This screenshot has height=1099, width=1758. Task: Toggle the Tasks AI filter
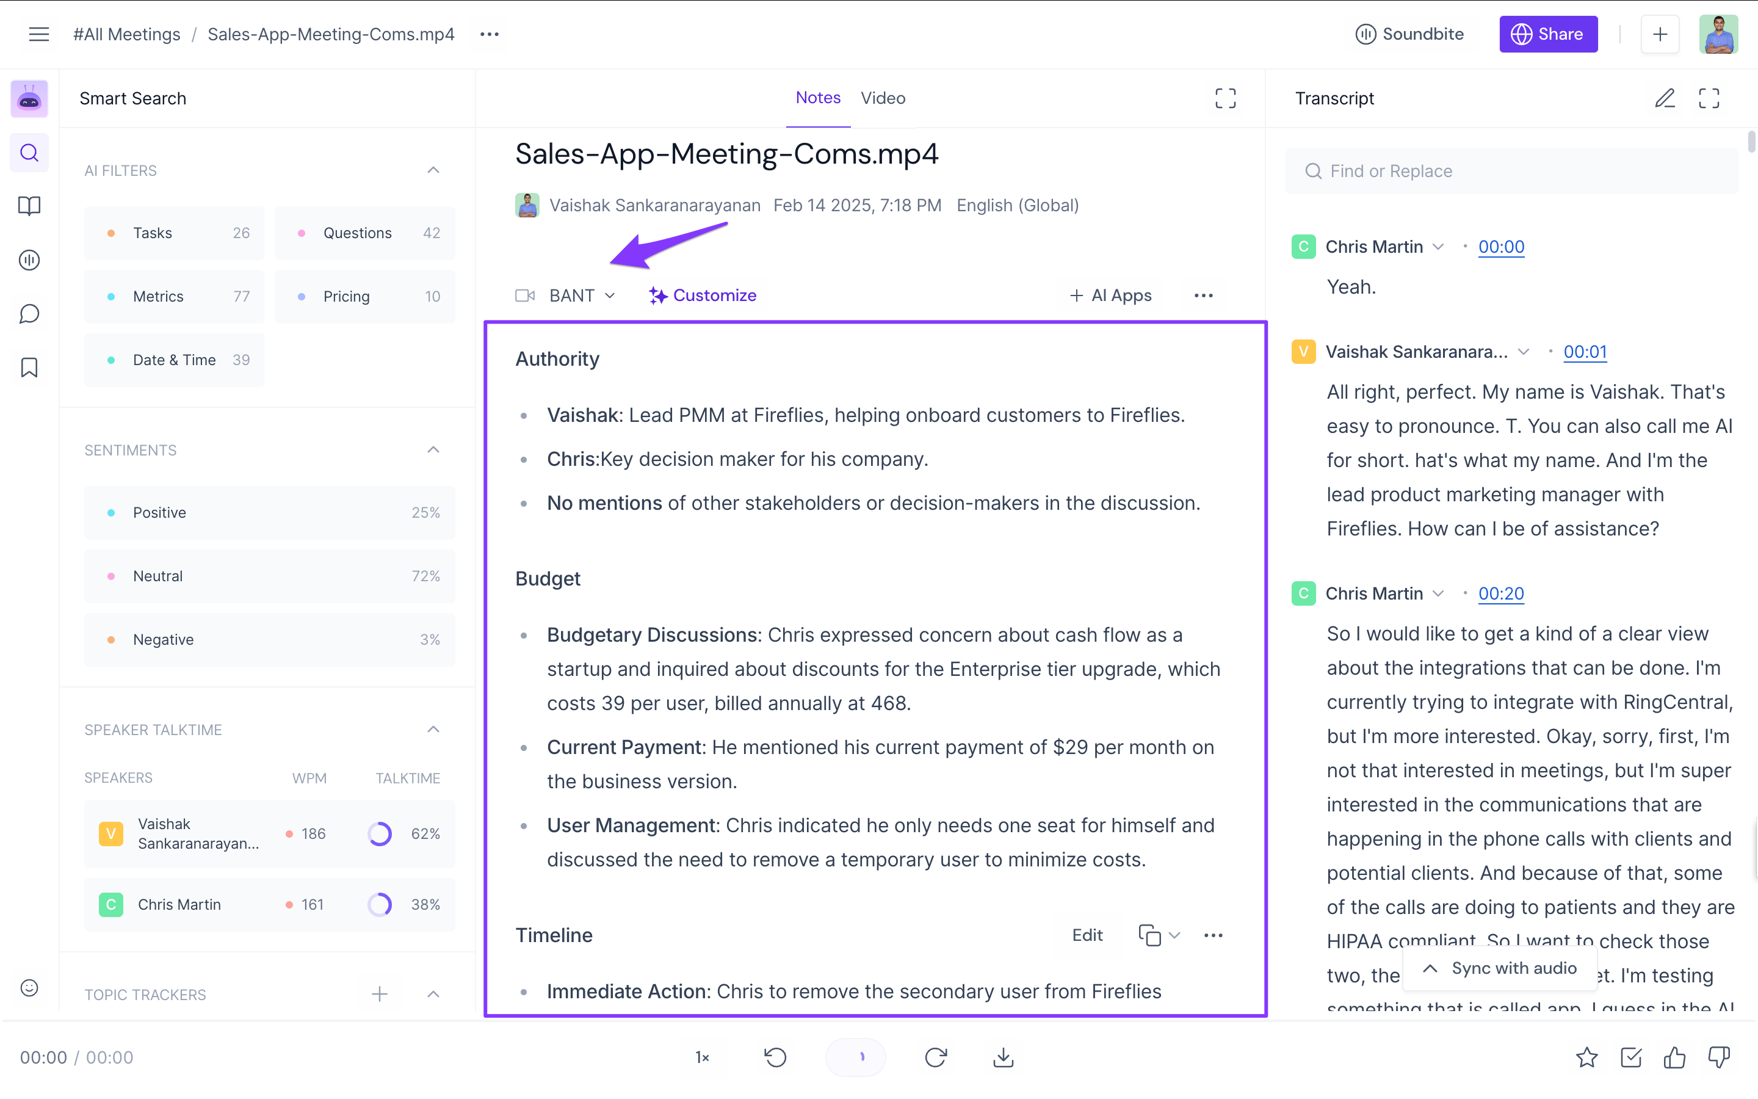pos(175,233)
